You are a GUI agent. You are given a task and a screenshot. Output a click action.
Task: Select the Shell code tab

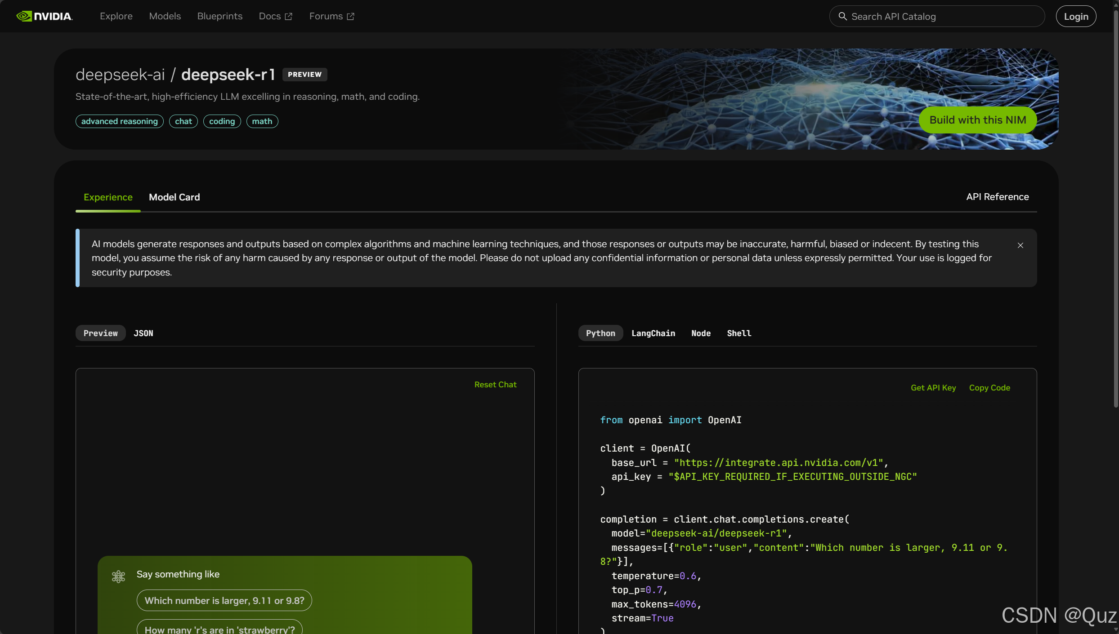tap(739, 333)
